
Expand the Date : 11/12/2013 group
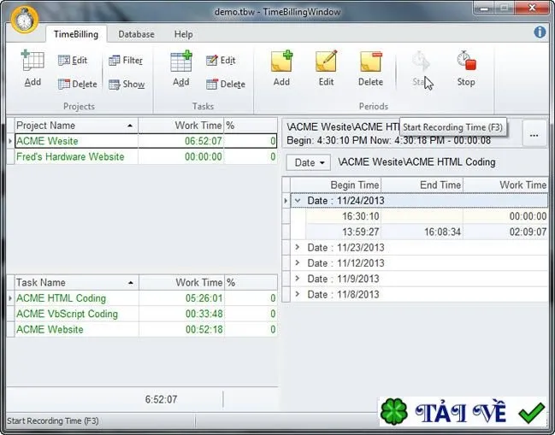pyautogui.click(x=298, y=262)
